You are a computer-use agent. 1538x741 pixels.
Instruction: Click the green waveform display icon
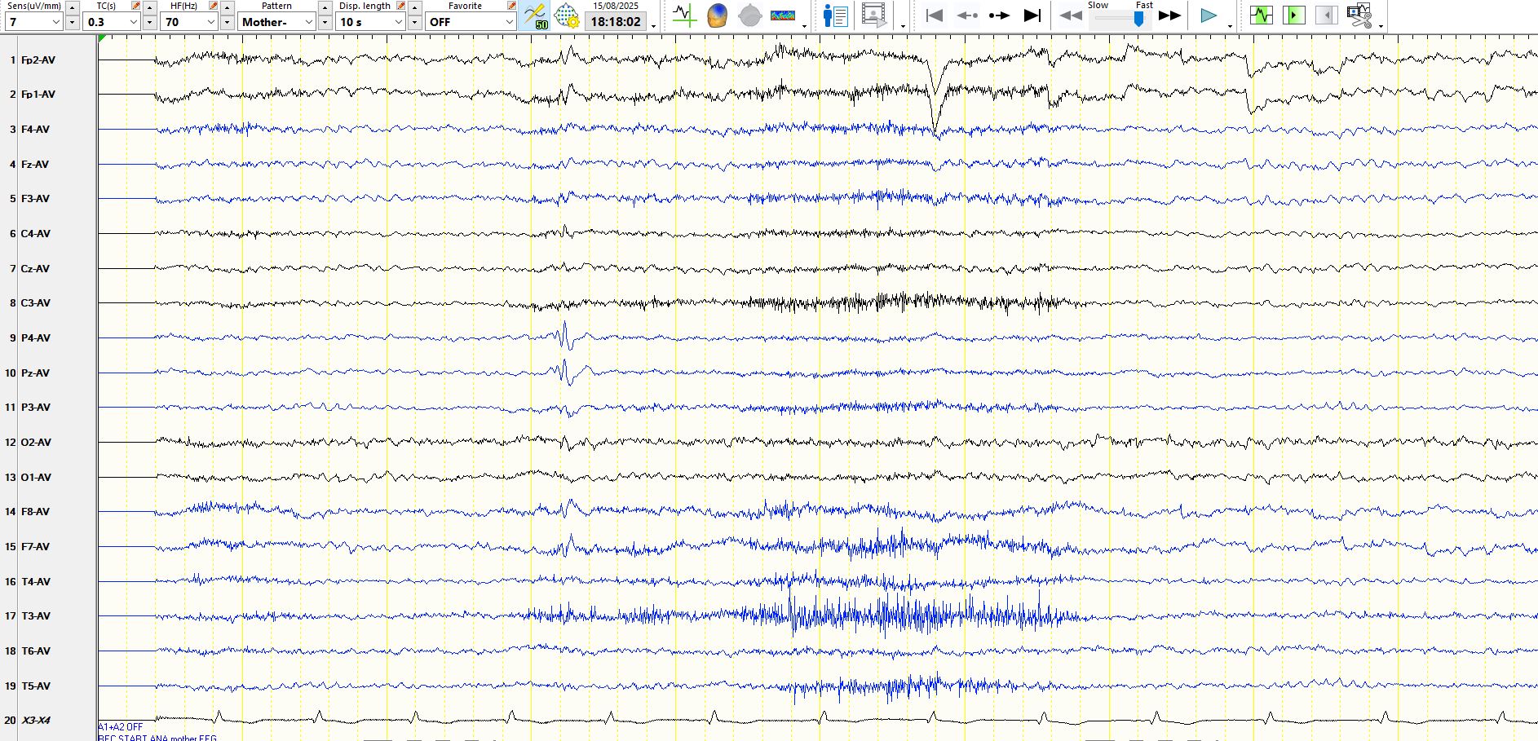click(1262, 15)
